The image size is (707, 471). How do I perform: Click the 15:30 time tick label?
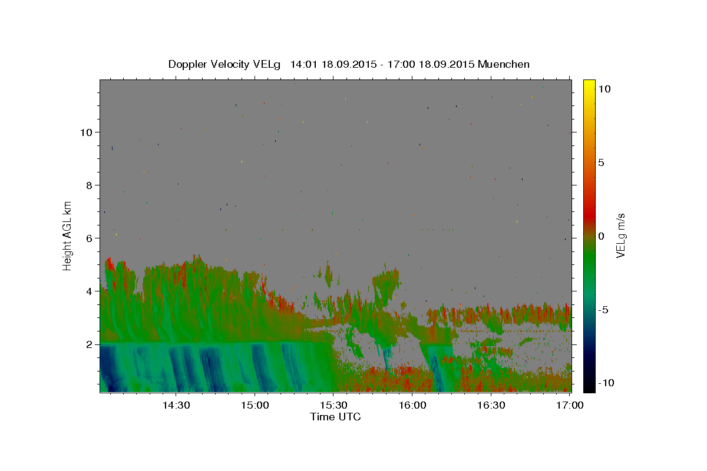pos(333,405)
